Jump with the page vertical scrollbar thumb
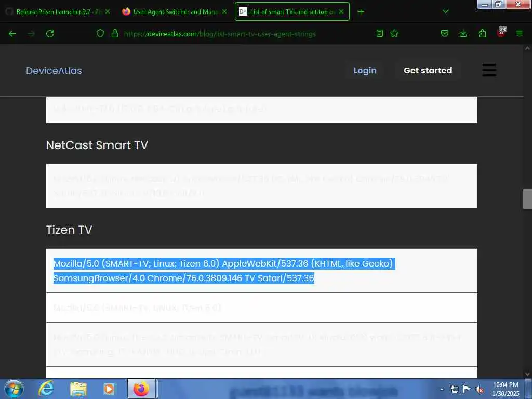The width and height of the screenshot is (532, 399). (x=527, y=199)
